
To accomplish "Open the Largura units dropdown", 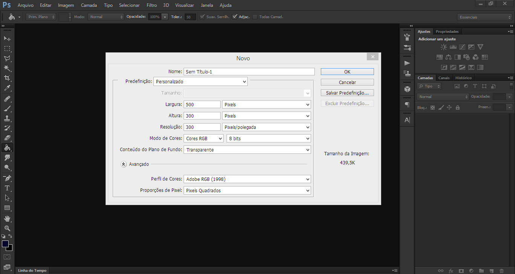I will pyautogui.click(x=267, y=104).
